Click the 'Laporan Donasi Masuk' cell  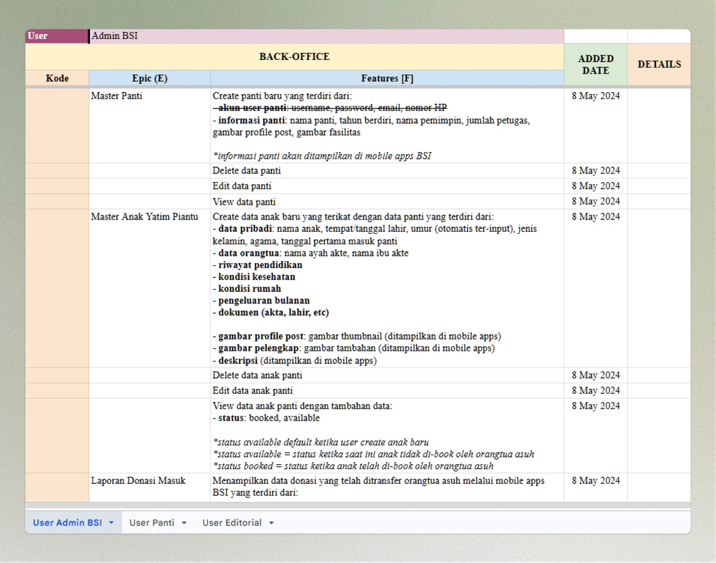[150, 487]
